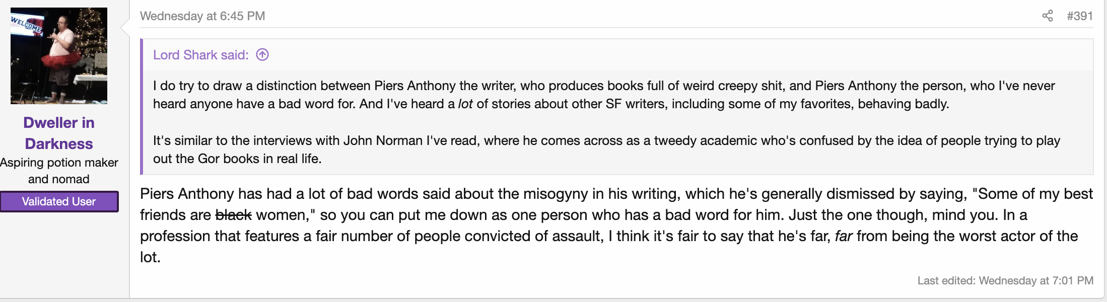Click the reply text starting 'Piers Anthony has had'
Screen dimensions: 1107x302
616,225
